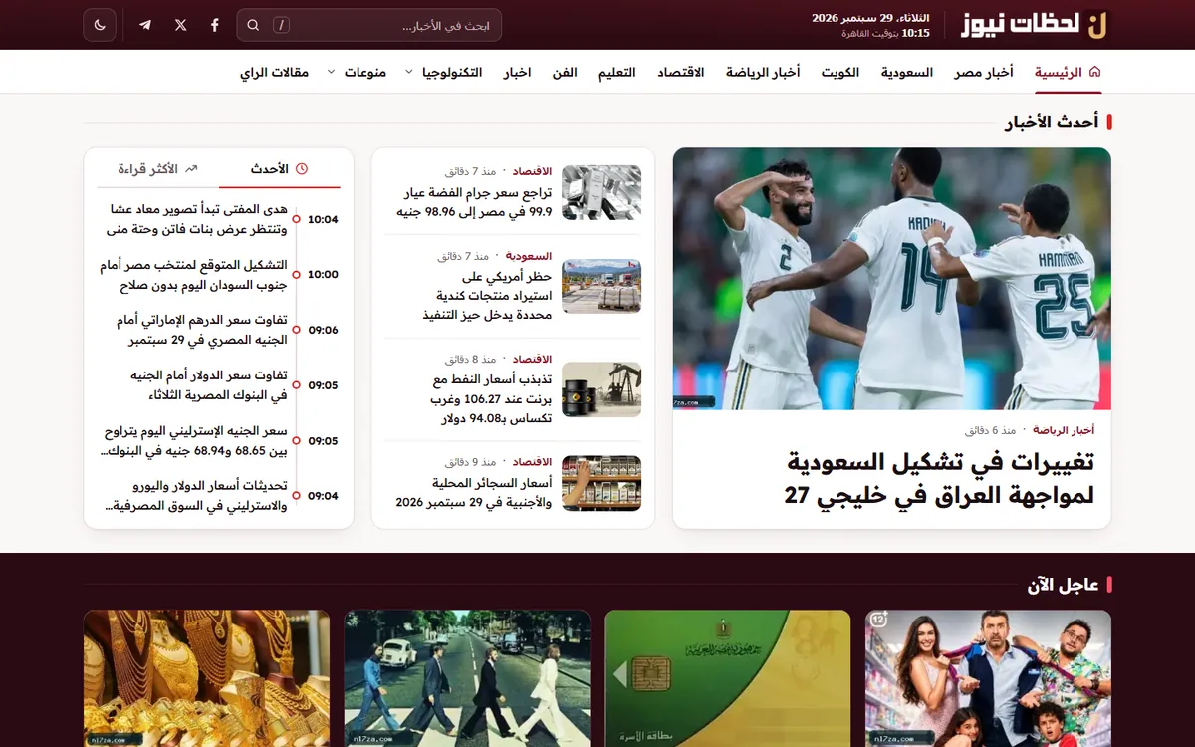This screenshot has height=747, width=1195.
Task: Click the أحدث الأخبار section heading
Action: [x=1052, y=123]
